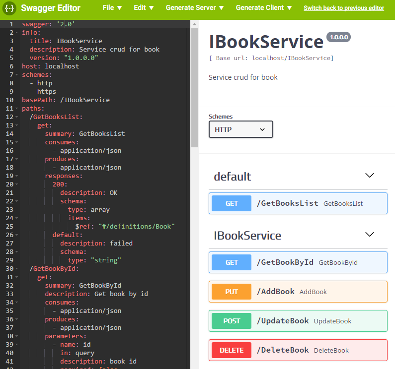This screenshot has width=395, height=369.
Task: Click the PUT badge for /AddBook
Action: point(232,292)
